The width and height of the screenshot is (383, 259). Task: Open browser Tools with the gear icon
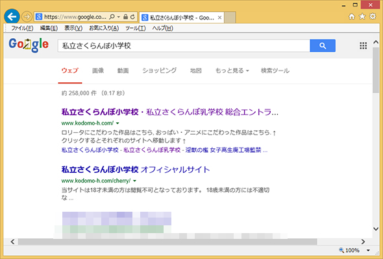click(x=373, y=17)
